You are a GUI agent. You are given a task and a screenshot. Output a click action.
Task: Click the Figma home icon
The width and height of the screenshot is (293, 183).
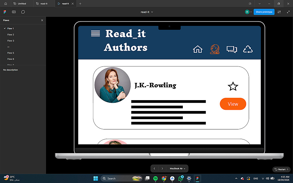(6, 4)
